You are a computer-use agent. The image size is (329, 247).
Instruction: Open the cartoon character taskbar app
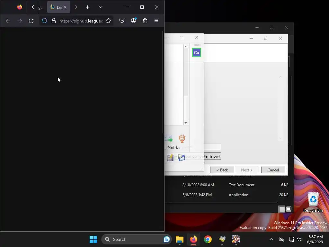[236, 239]
